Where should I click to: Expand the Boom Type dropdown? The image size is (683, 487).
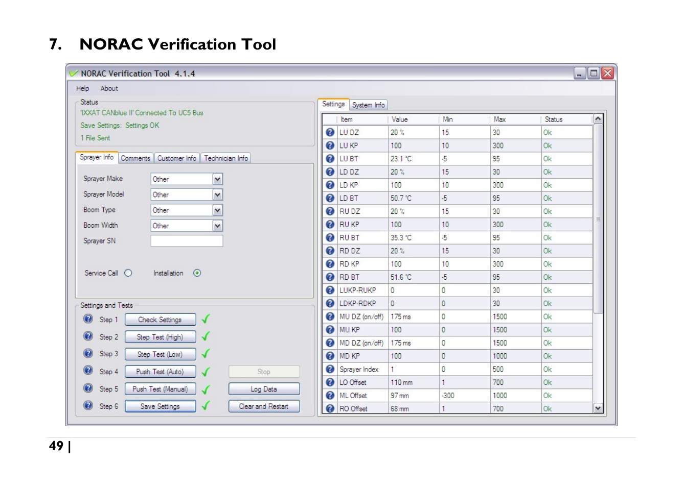click(217, 210)
